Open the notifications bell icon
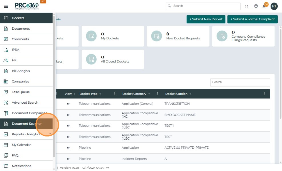This screenshot has width=282, height=171. pos(264,6)
